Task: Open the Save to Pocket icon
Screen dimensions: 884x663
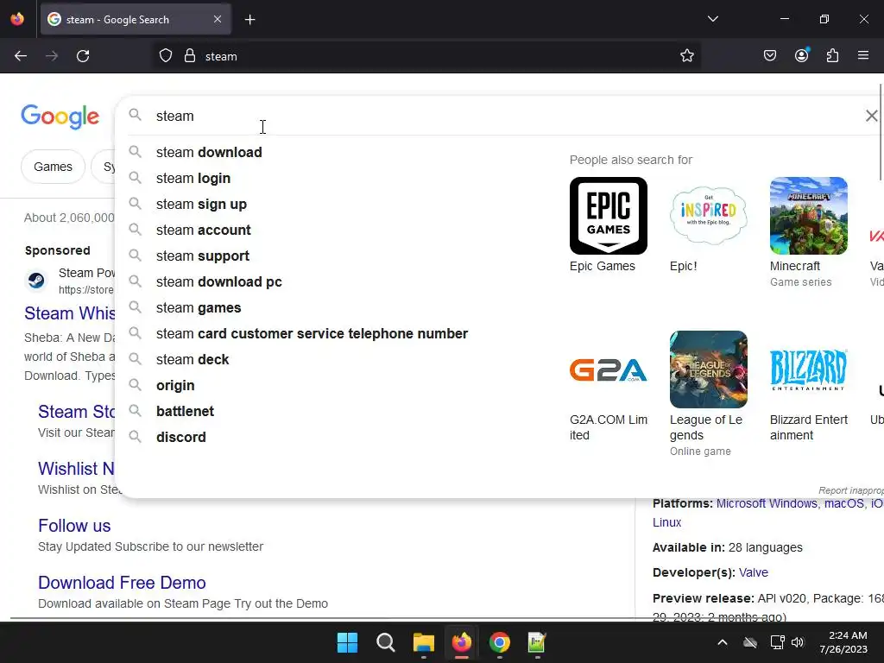Action: 770,55
